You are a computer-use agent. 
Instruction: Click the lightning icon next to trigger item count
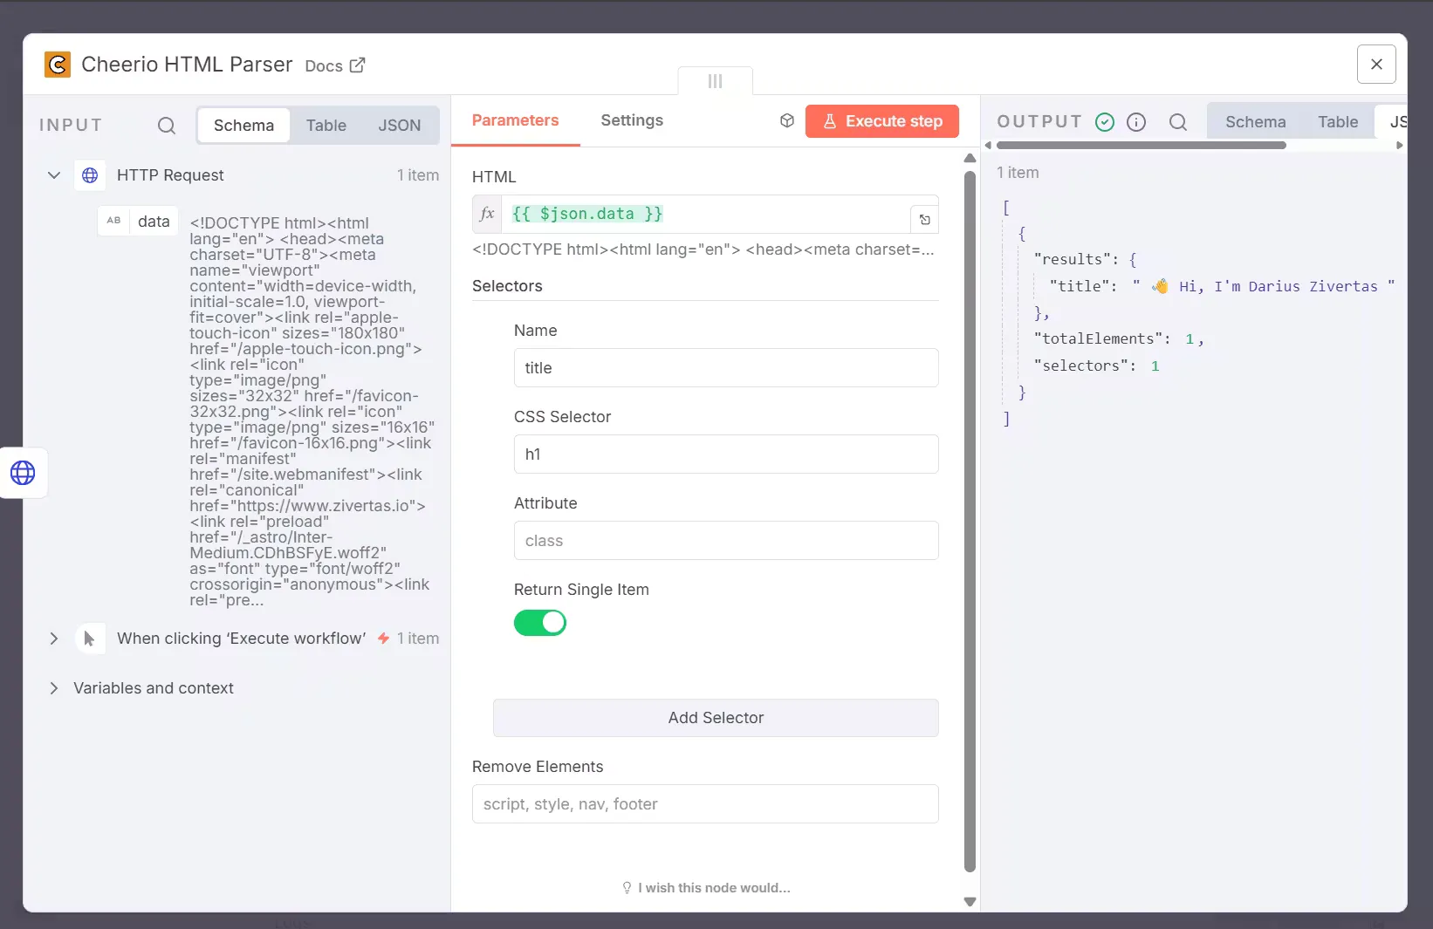(382, 638)
